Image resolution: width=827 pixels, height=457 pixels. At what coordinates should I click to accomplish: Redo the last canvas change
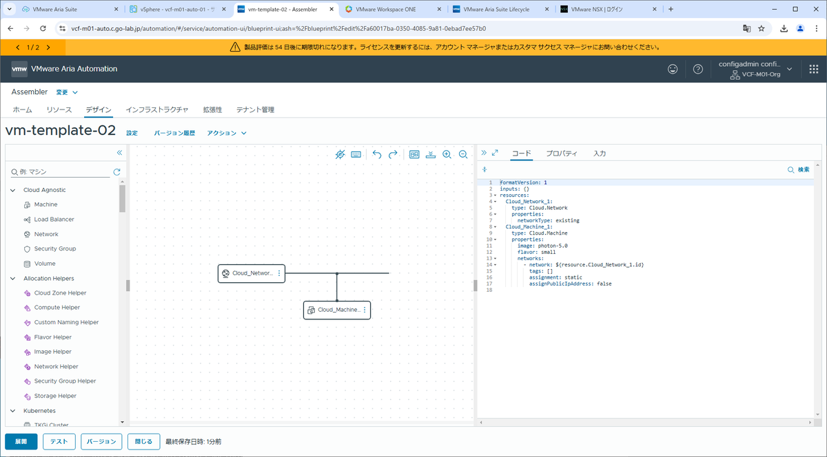(393, 155)
